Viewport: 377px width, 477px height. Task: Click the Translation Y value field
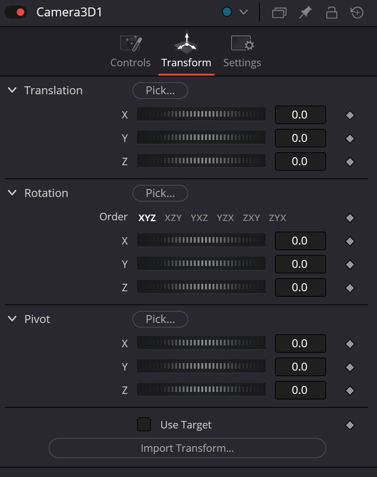[301, 138]
